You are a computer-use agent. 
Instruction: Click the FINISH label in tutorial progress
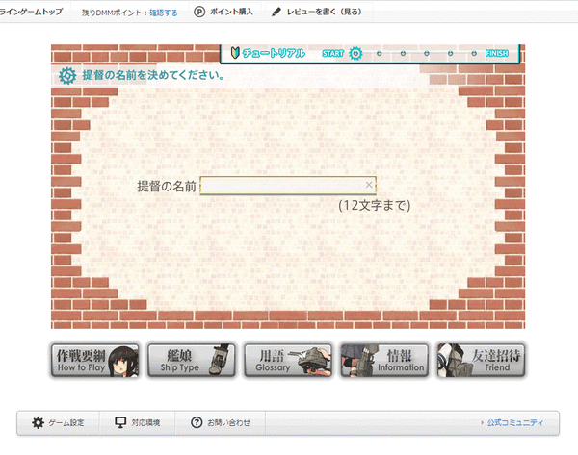(496, 53)
